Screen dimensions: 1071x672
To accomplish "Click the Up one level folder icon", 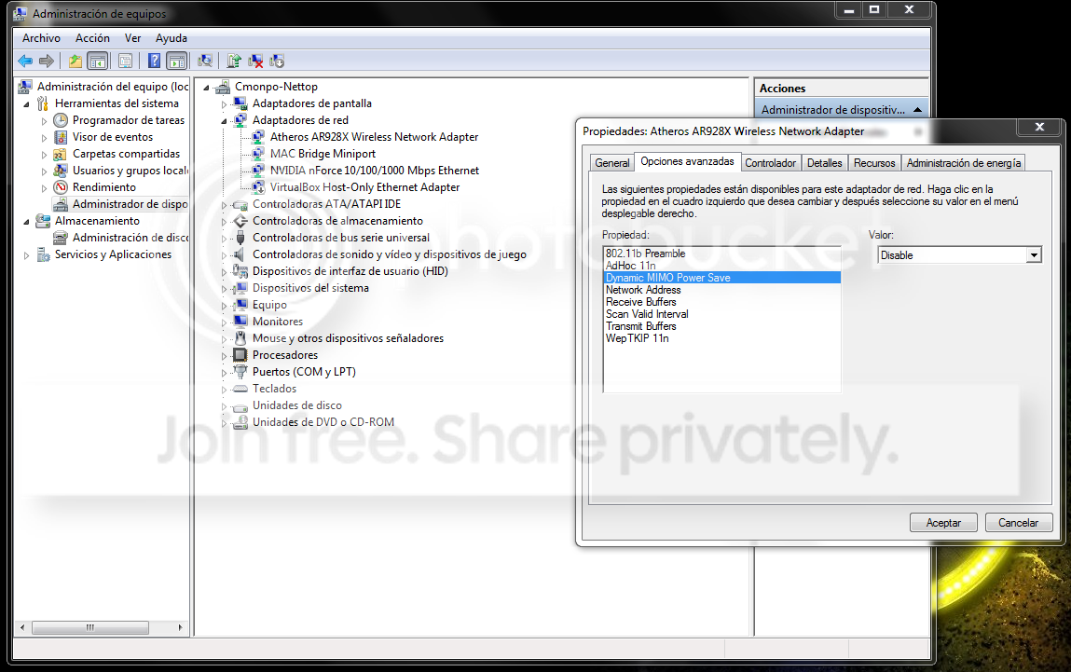I will tap(75, 62).
